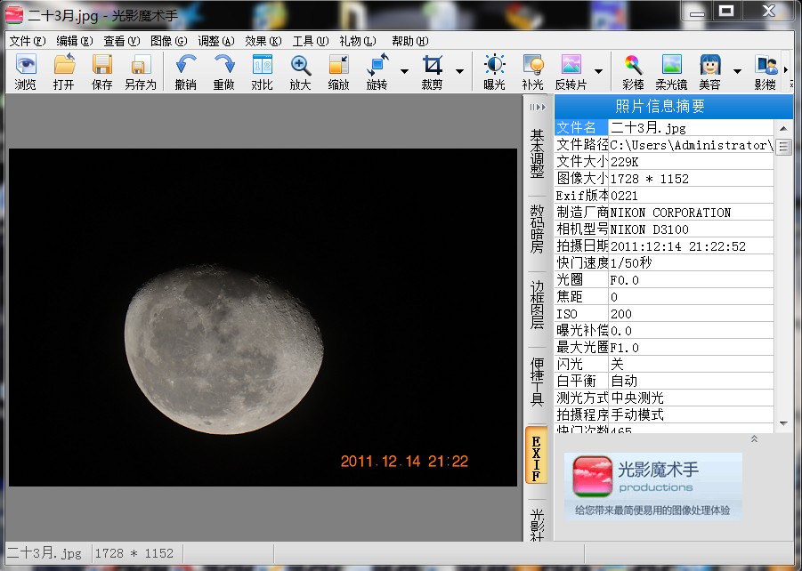Click file name value 二十3月.jpg
This screenshot has height=571, width=802.
(x=649, y=128)
